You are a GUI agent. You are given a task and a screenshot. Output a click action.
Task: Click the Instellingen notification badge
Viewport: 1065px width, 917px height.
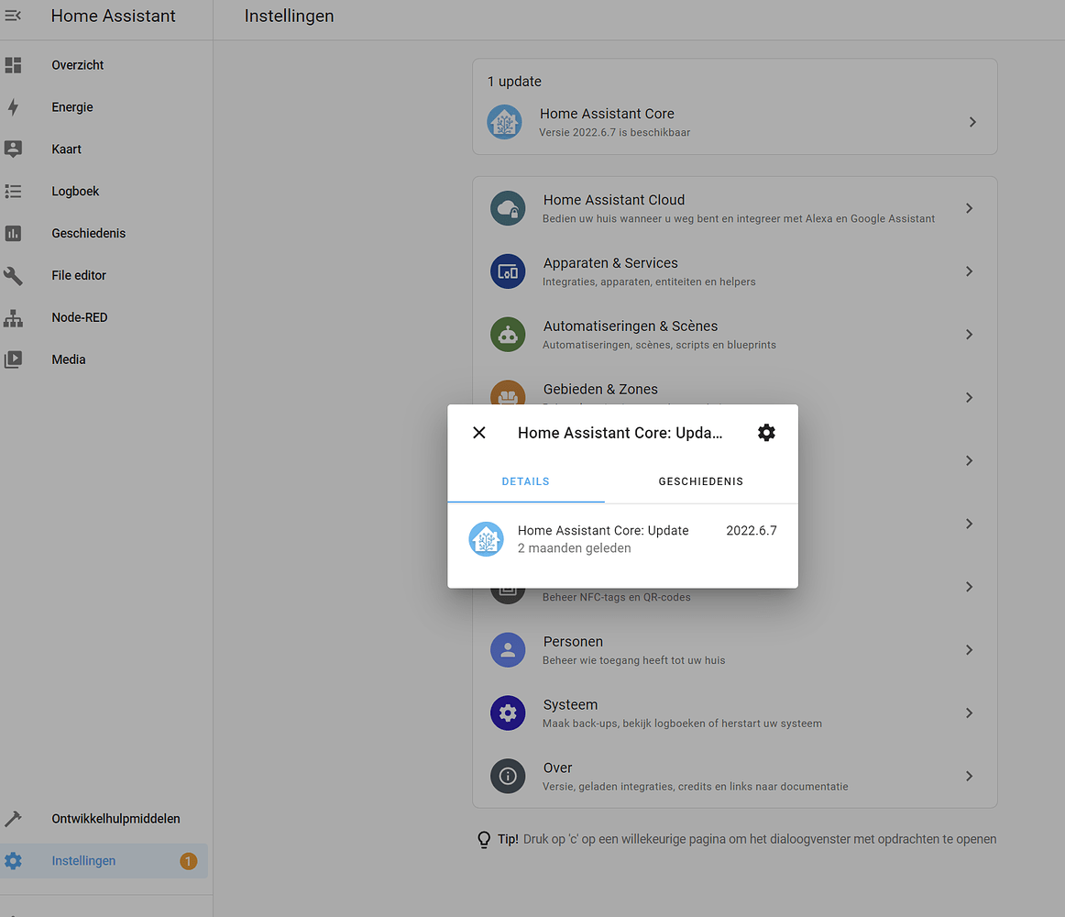[x=188, y=861]
